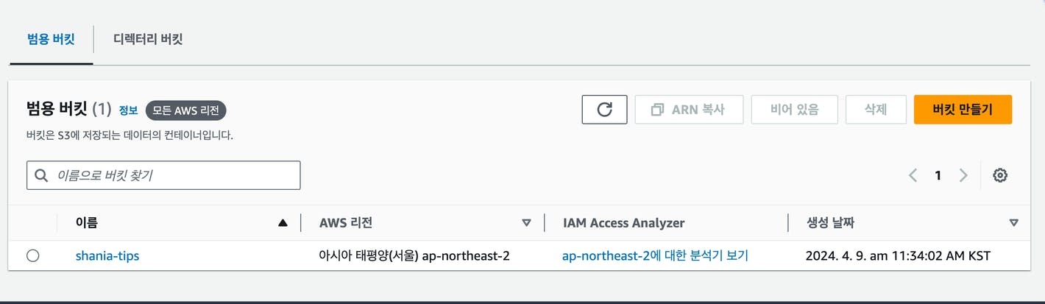Sort by 이름 ascending arrow
This screenshot has width=1045, height=304.
point(283,222)
